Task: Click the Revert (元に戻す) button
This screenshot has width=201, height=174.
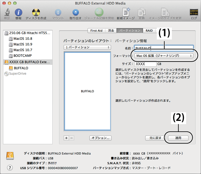Action: coord(155,138)
